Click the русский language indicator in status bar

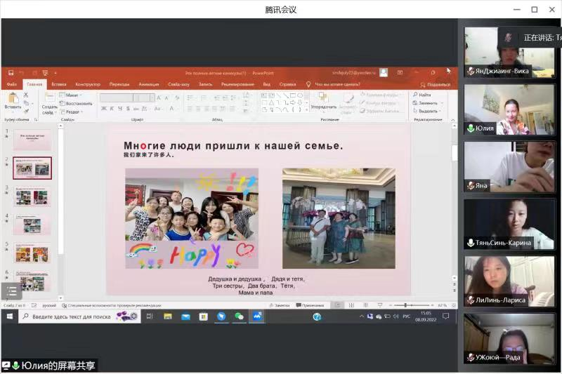tap(49, 306)
